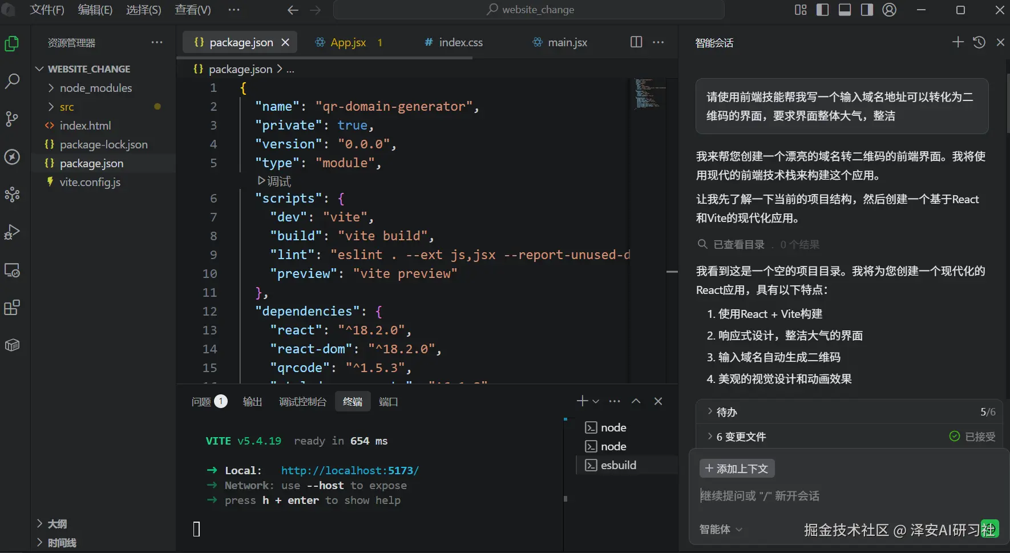The width and height of the screenshot is (1010, 553).
Task: Open the Search view in activity bar
Action: 12,81
